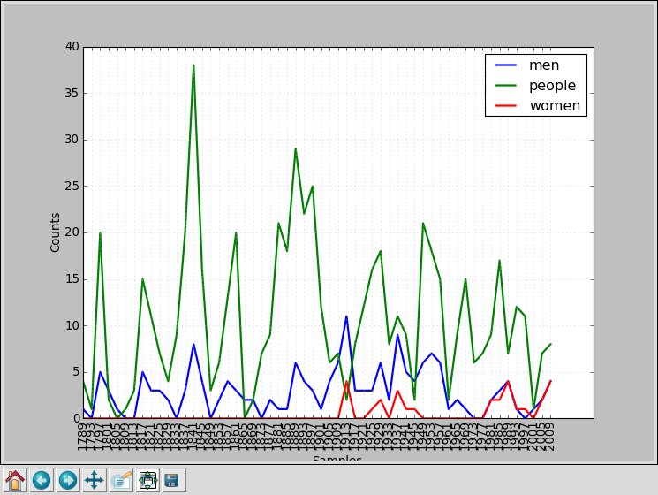Screen dimensions: 658x495
Task: Go forward to the next view
Action: (68, 480)
